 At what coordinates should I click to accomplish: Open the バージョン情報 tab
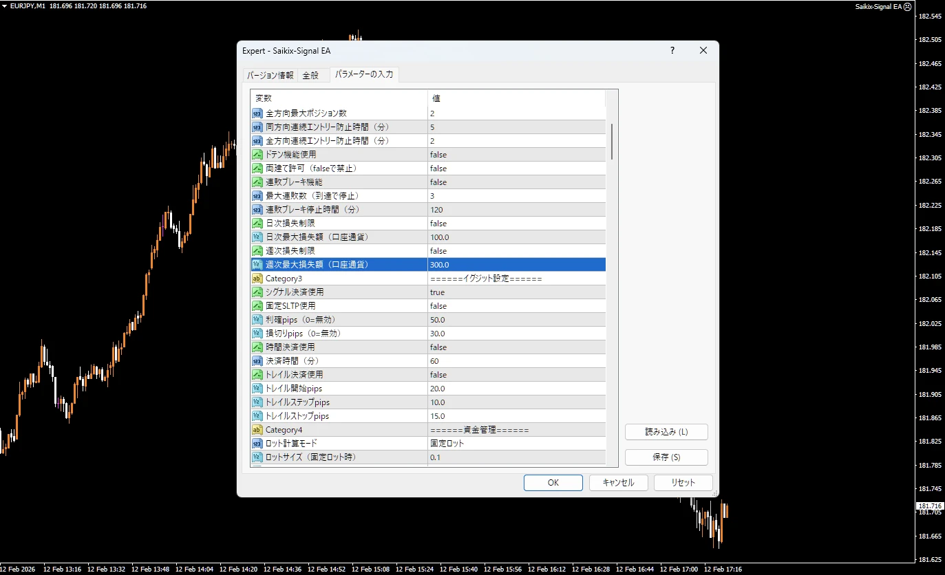[x=270, y=75]
